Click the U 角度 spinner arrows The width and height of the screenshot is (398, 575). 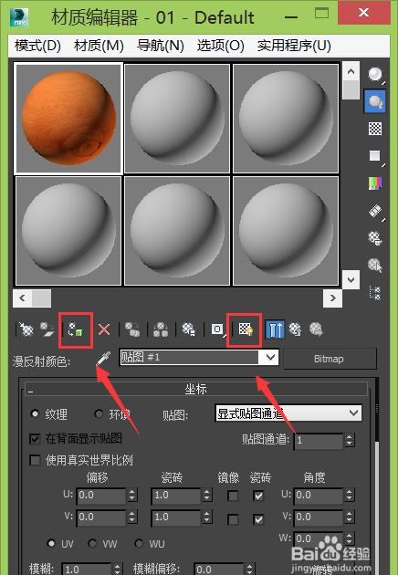pos(350,496)
